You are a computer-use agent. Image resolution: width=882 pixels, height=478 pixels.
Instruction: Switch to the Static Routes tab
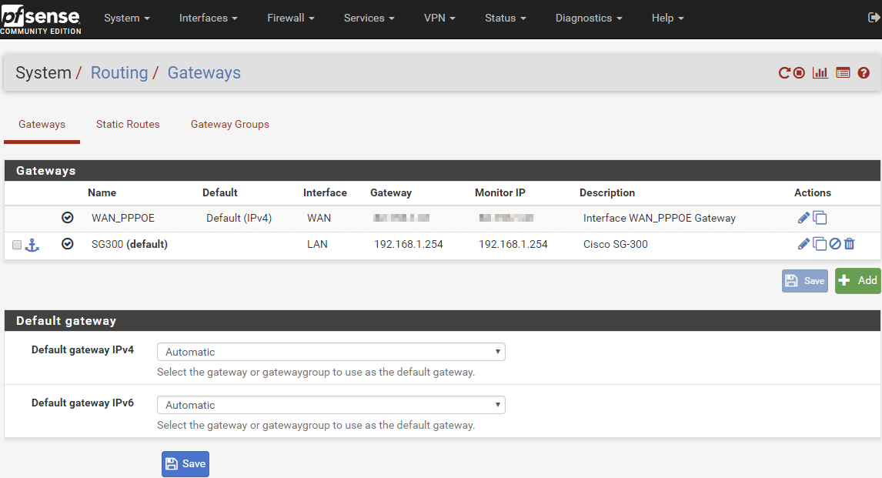128,124
